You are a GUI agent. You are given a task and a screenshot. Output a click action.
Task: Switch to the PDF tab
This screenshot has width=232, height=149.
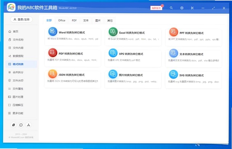(74, 20)
